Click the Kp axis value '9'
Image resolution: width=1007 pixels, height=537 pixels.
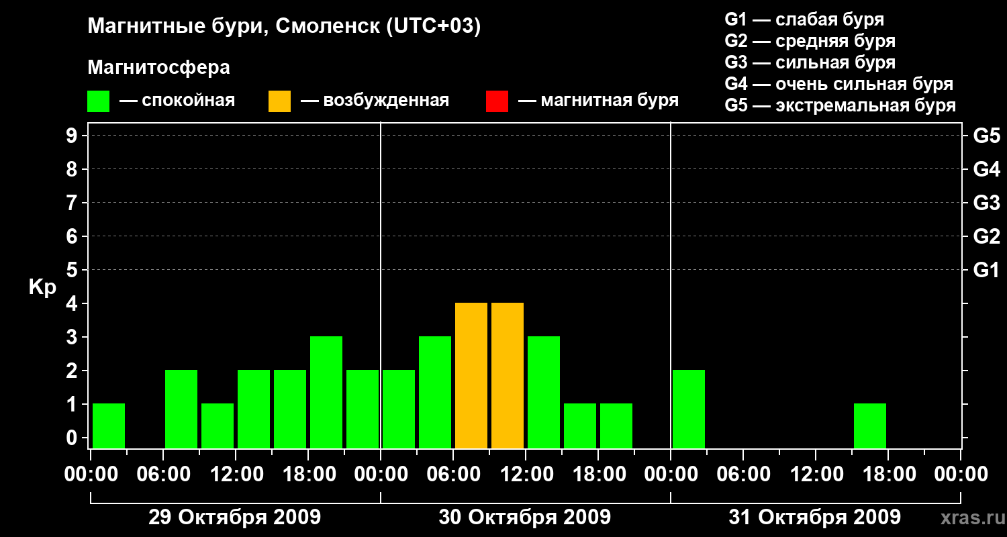tap(73, 136)
